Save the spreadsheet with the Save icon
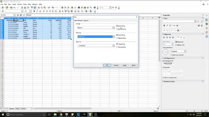This screenshot has width=209, height=117. click(x=11, y=7)
